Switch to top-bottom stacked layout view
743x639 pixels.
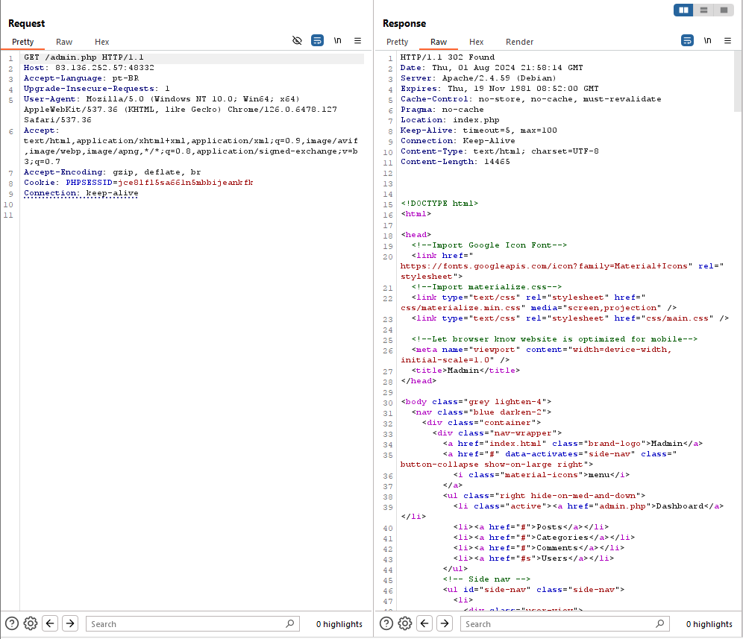pyautogui.click(x=703, y=10)
